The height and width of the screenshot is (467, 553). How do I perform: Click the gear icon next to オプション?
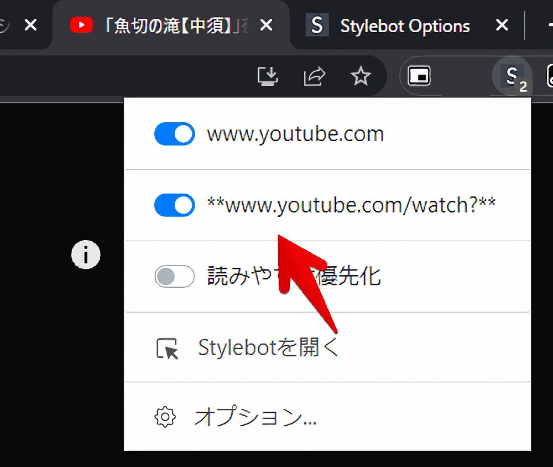point(164,418)
